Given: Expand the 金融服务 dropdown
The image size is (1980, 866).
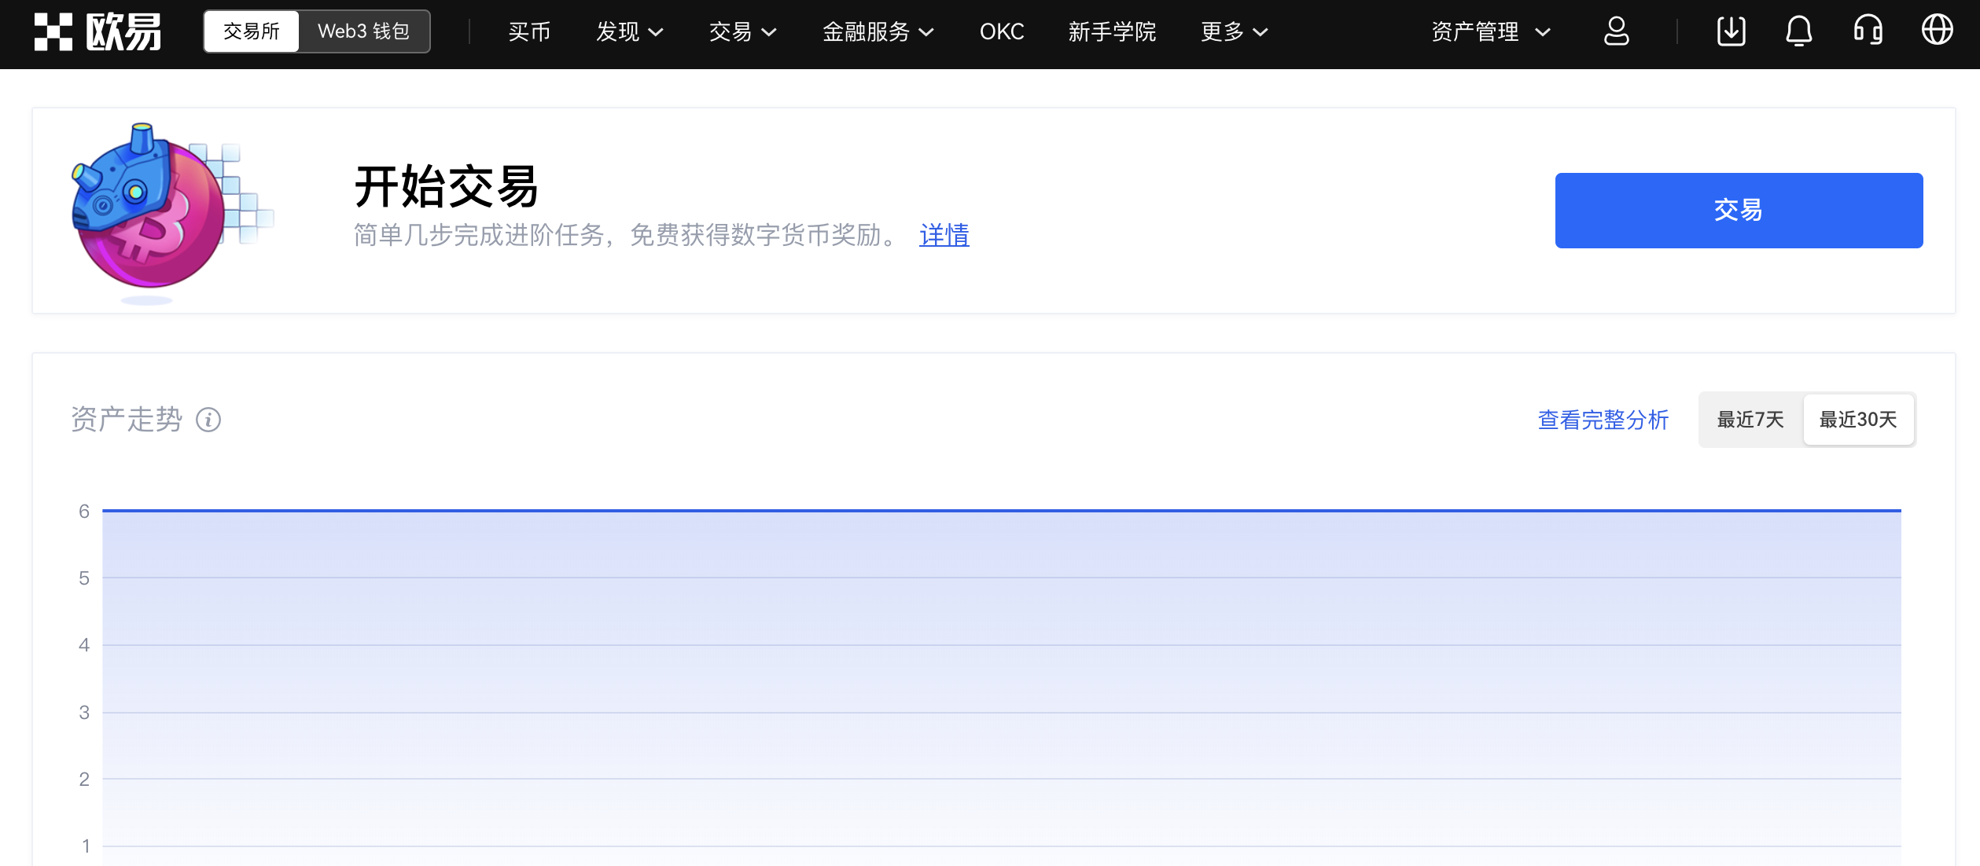Looking at the screenshot, I should (x=878, y=32).
